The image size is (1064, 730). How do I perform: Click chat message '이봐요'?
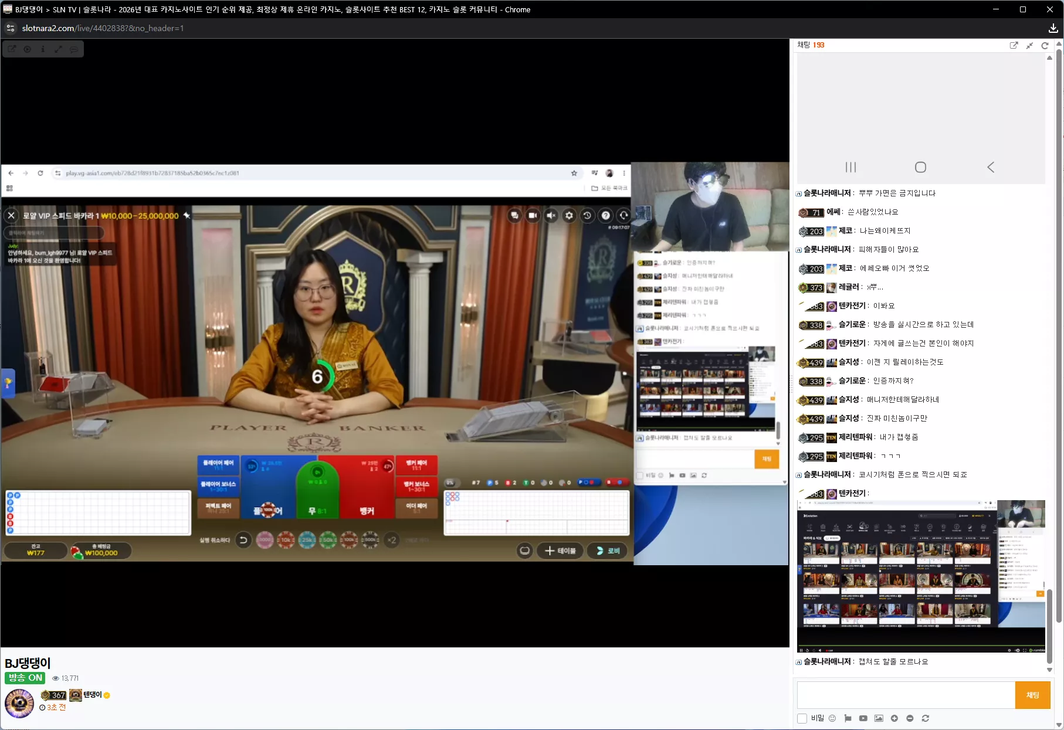(884, 306)
